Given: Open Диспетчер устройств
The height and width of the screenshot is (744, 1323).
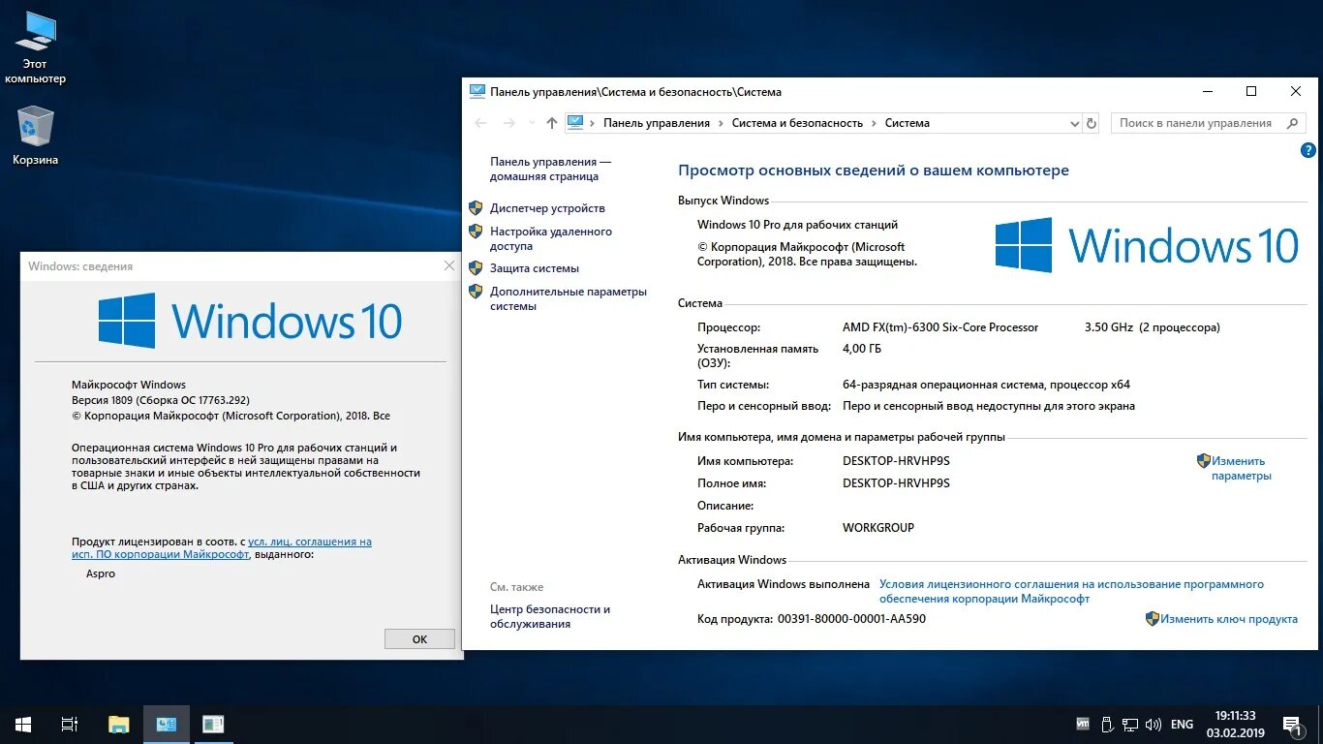Looking at the screenshot, I should point(547,208).
